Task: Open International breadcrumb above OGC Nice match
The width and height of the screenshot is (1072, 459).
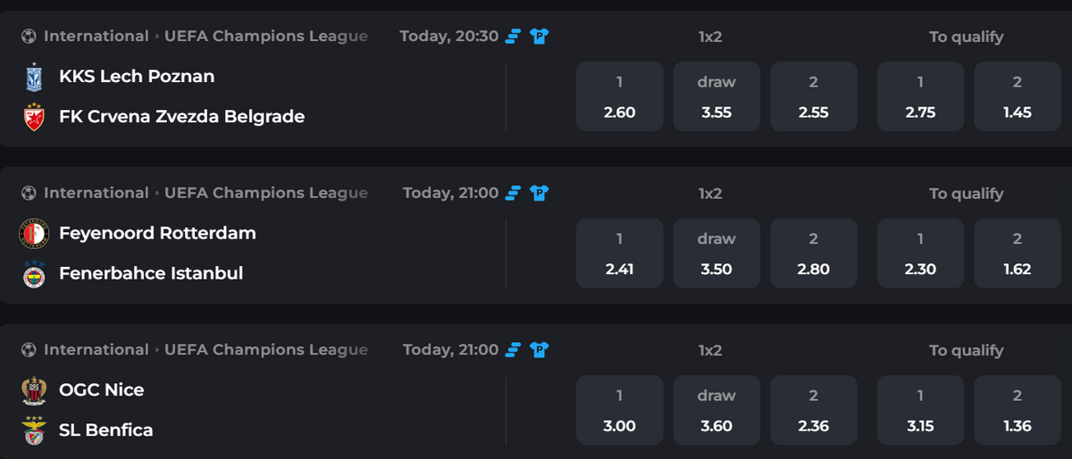Action: [96, 350]
